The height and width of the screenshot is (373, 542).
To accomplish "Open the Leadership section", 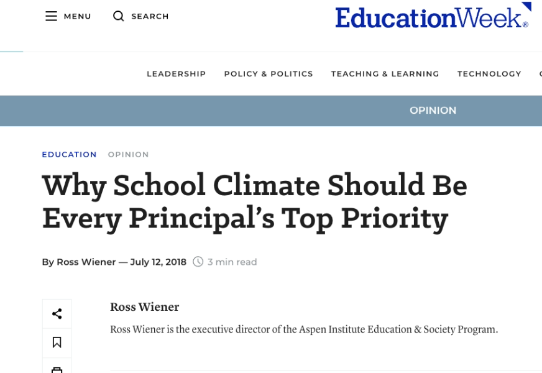I will tap(176, 74).
